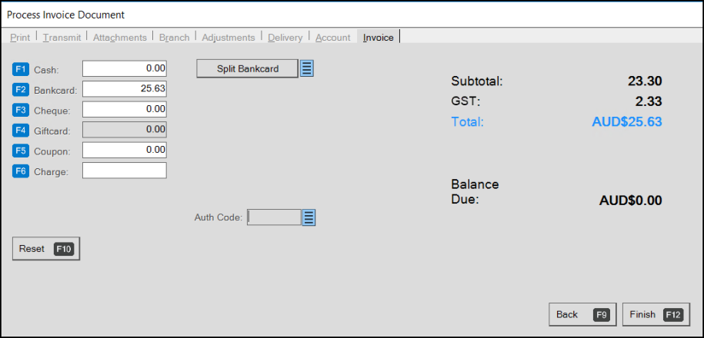Click the F6 Charge shortcut icon
This screenshot has width=704, height=338.
click(21, 171)
